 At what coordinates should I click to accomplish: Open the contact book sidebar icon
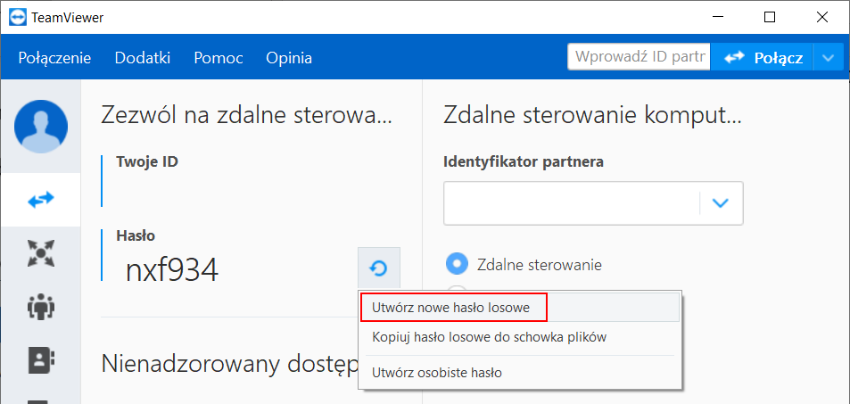[x=41, y=359]
